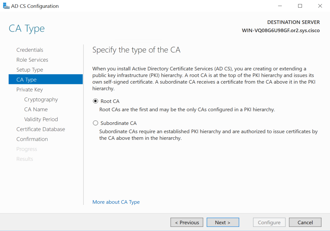Screen dimensions: 330x231
Task: Minimize the AD CS Configuration window
Action: [280, 6]
